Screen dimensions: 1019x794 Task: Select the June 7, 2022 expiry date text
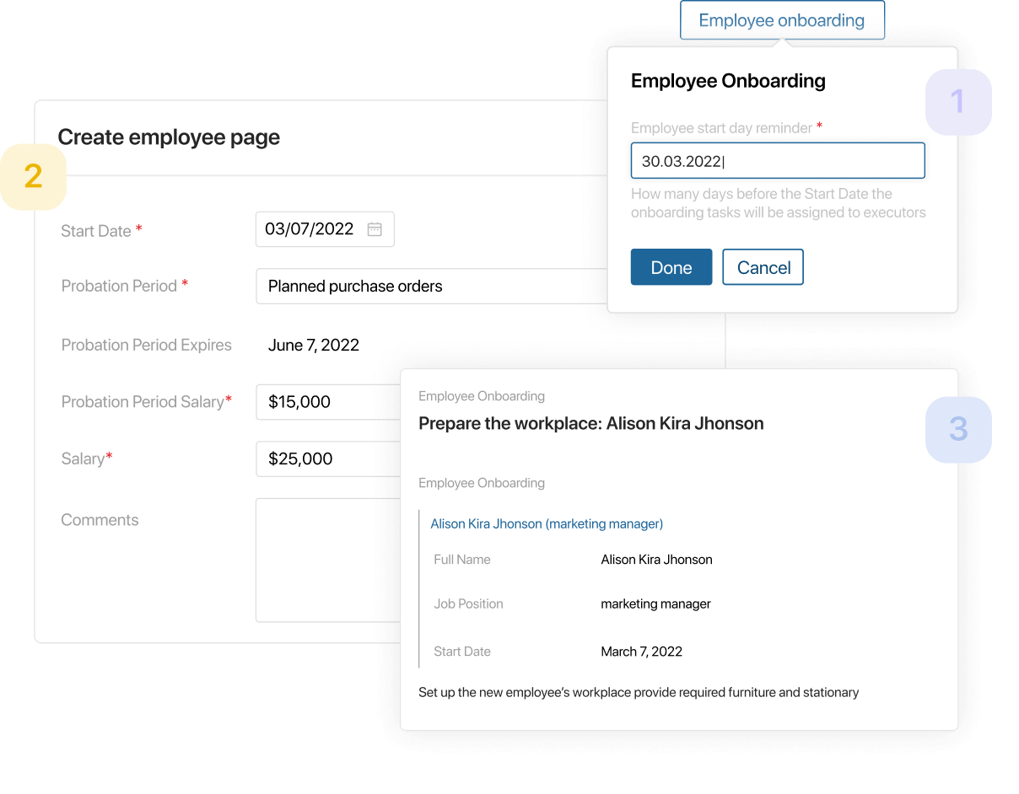tap(314, 345)
